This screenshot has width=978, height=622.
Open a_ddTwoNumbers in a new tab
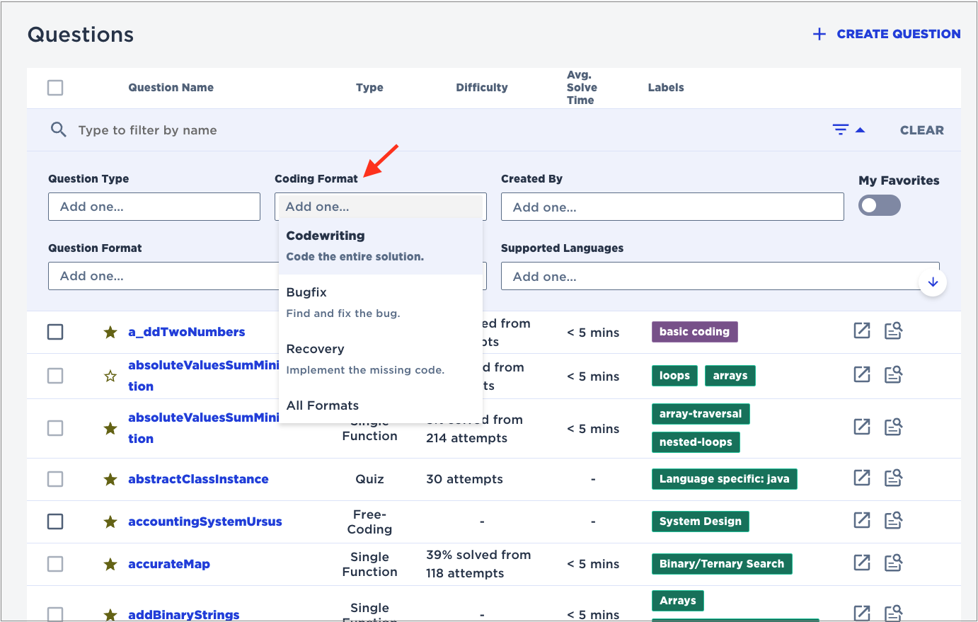(x=861, y=330)
